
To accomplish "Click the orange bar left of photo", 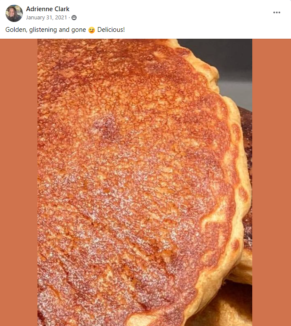I will click(x=19, y=181).
